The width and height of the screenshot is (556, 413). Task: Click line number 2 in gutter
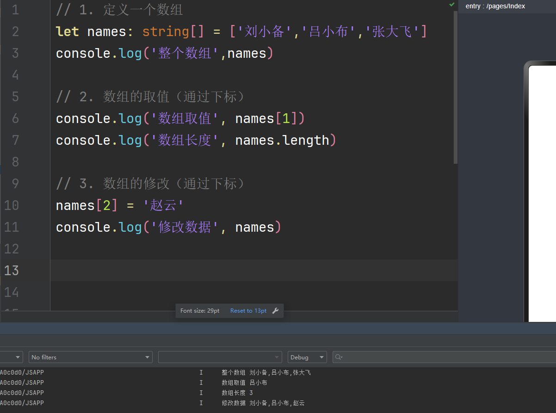point(15,31)
